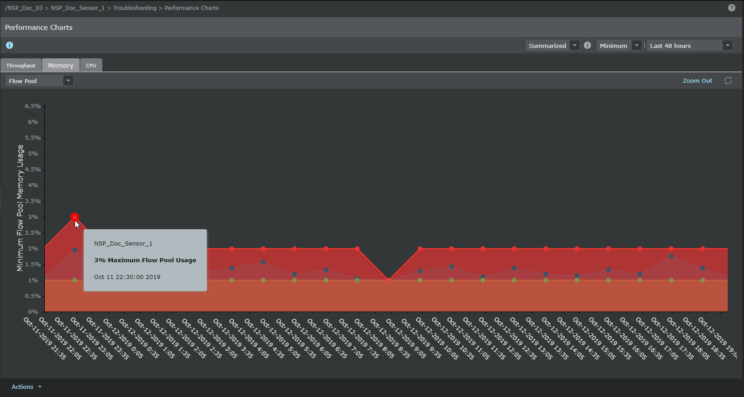Click the 6.5% y-axis label
744x397 pixels.
33,106
